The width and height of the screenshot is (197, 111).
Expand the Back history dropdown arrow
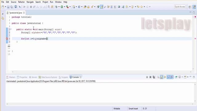[x=144, y=7]
